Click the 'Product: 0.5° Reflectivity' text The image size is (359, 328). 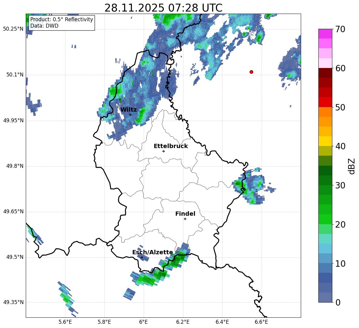point(62,19)
